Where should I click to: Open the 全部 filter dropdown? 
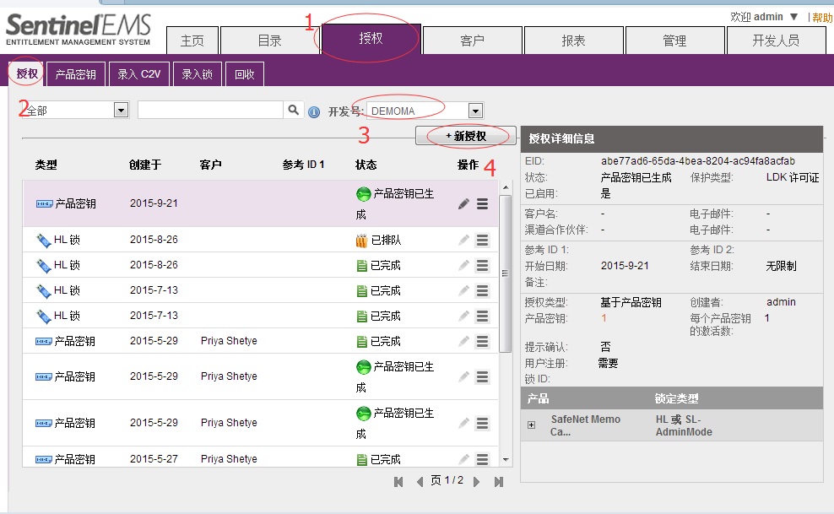(121, 111)
